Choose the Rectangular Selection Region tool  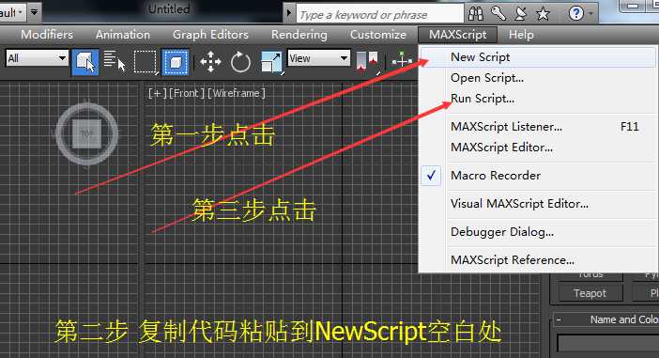(146, 62)
